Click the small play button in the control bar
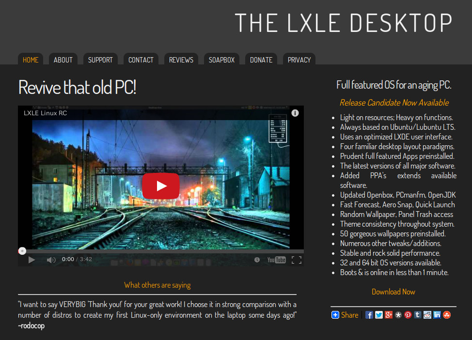Viewport: 472px width, 340px height. pyautogui.click(x=31, y=260)
